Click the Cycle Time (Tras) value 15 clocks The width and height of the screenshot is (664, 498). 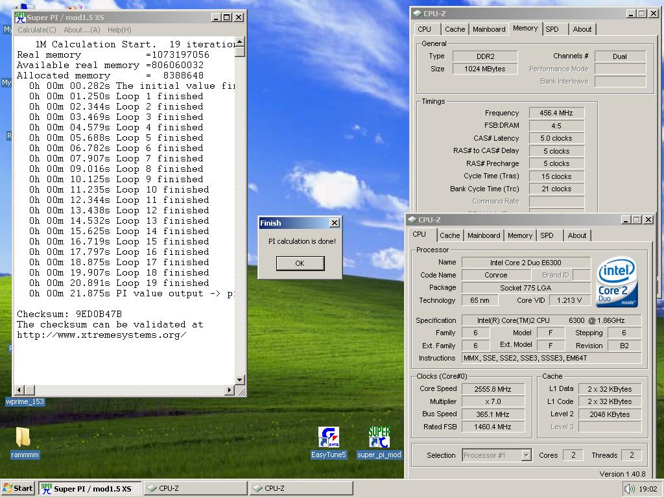tap(556, 176)
